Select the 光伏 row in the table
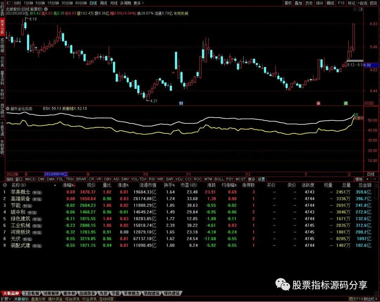 (x=189, y=239)
